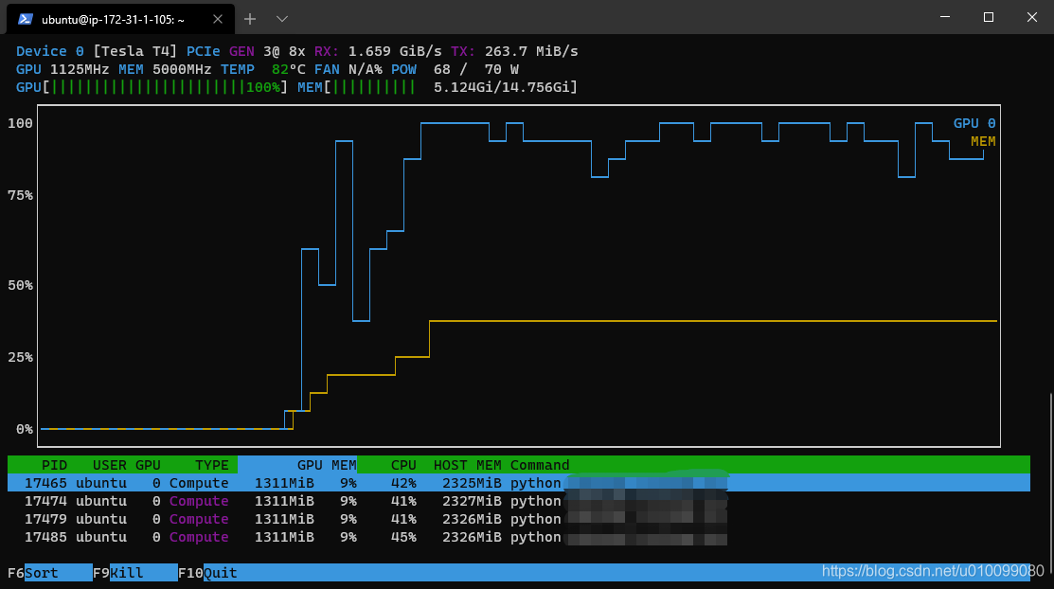1054x589 pixels.
Task: Select process row with PID 17465
Action: pyautogui.click(x=518, y=483)
